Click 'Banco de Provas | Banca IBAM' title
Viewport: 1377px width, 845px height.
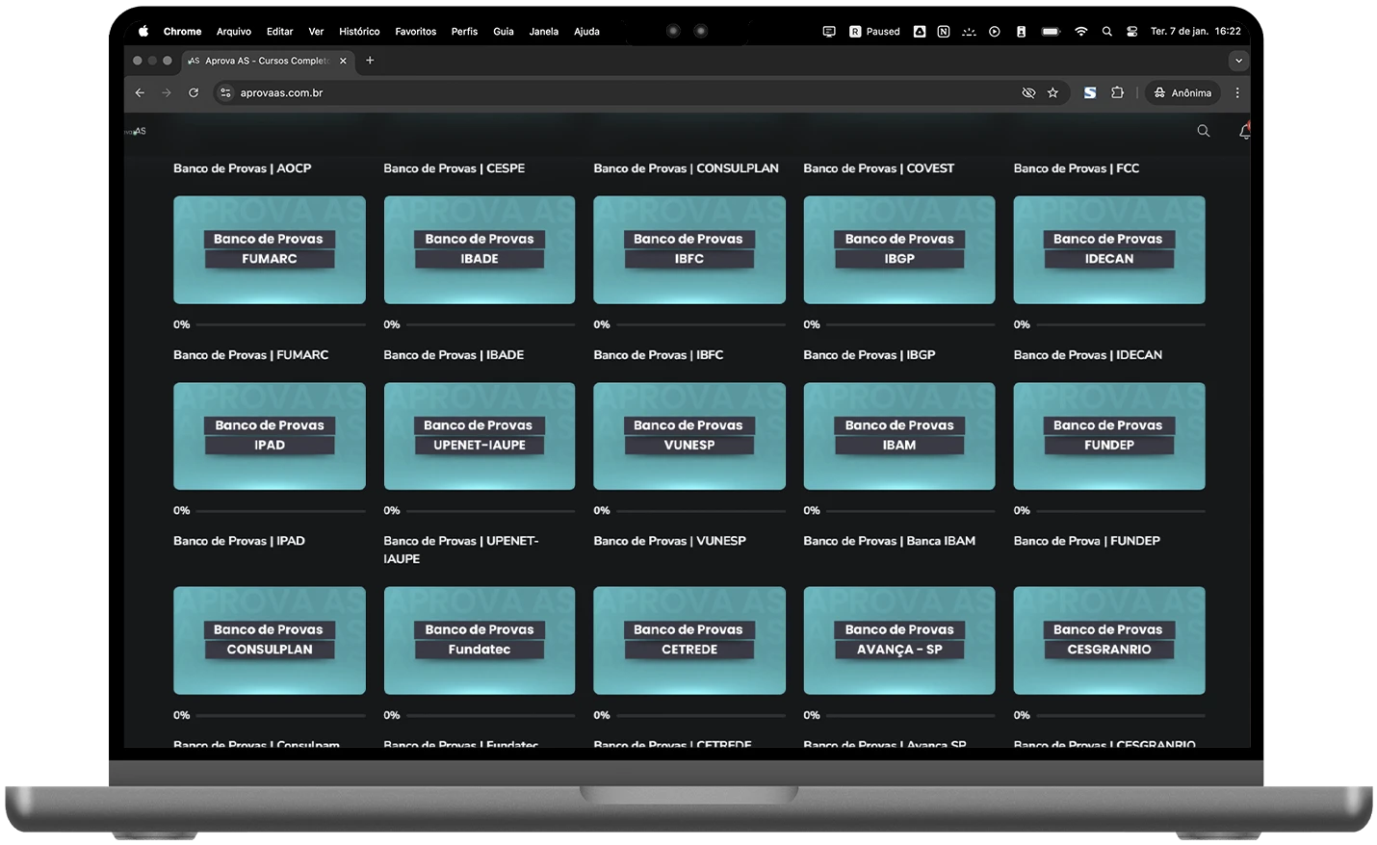889,541
